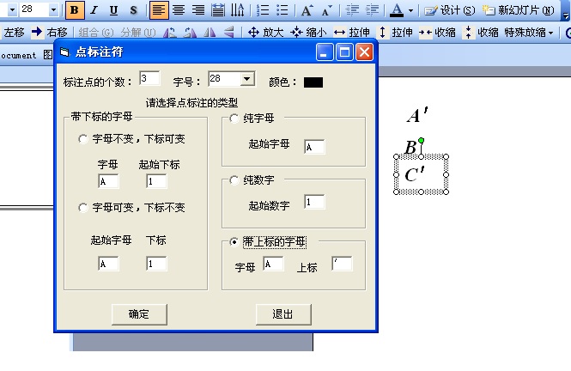Image resolution: width=571 pixels, height=371 pixels.
Task: Click the distributed alignment icon
Action: pos(218,10)
